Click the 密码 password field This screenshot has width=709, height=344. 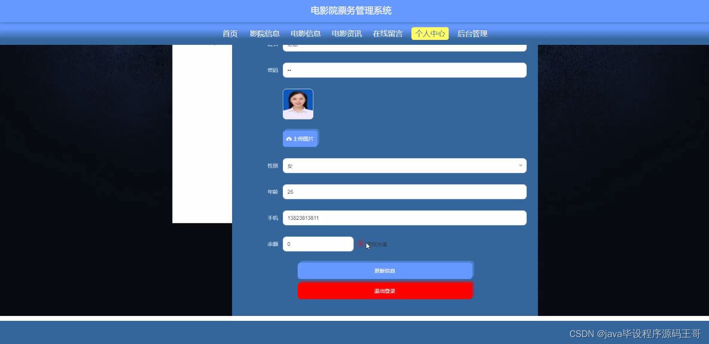pyautogui.click(x=405, y=70)
